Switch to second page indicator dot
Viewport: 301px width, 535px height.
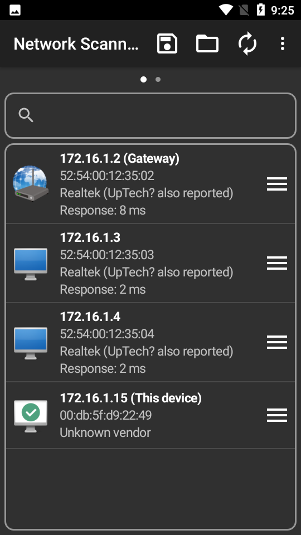click(158, 80)
